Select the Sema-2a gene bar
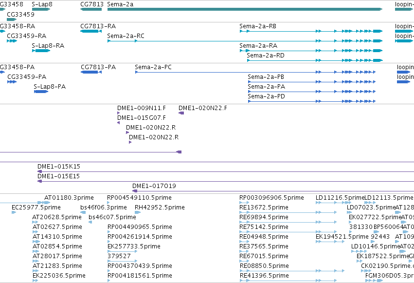Image resolution: width=414 pixels, height=283 pixels. click(245, 9)
